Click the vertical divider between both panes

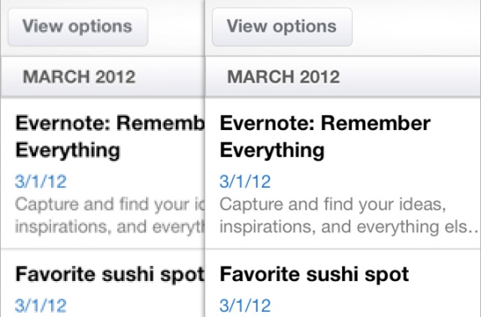tap(205, 158)
